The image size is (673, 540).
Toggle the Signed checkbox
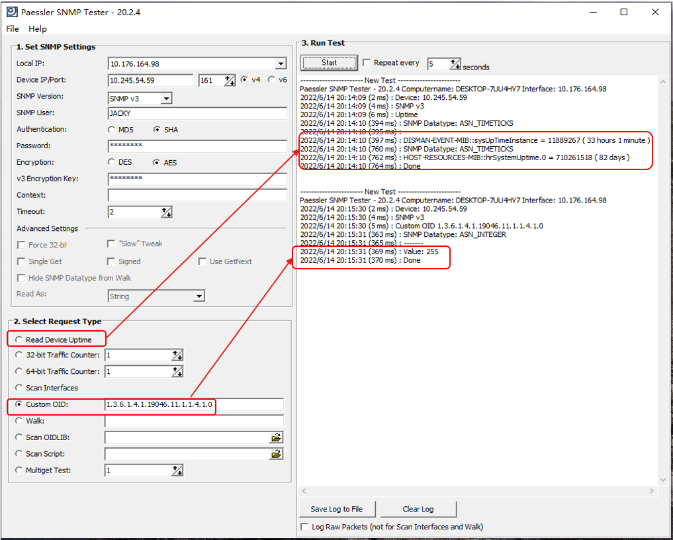pyautogui.click(x=111, y=261)
